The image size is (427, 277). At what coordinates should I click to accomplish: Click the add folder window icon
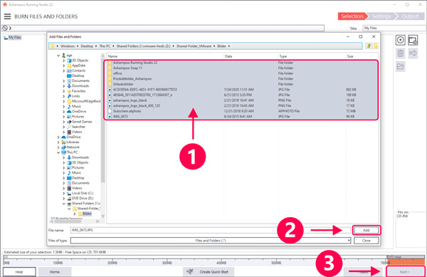point(413,41)
